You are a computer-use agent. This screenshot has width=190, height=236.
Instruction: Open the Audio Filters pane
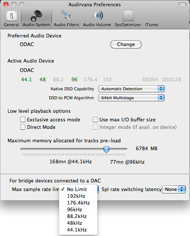[66, 18]
